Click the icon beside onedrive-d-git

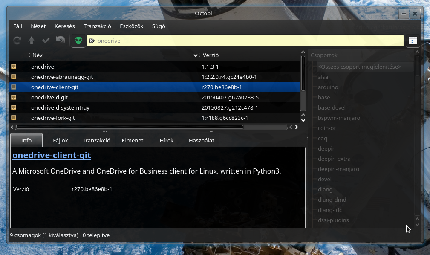click(14, 97)
